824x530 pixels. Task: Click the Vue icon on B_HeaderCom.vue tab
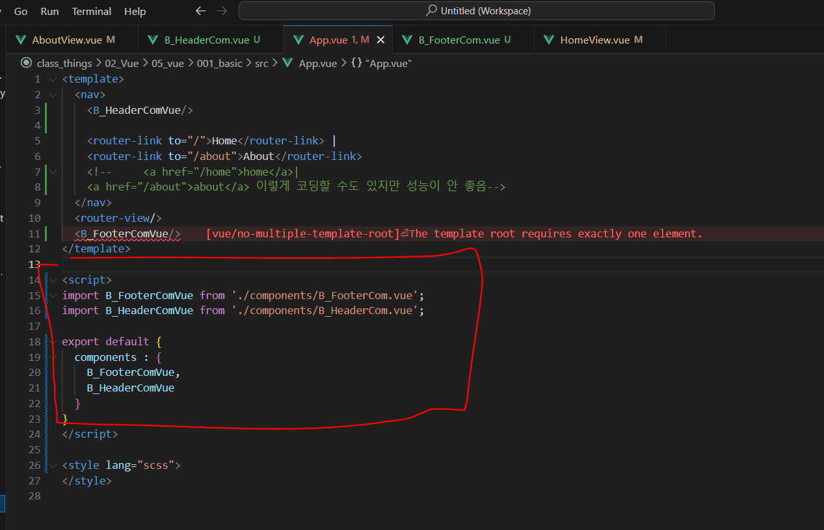(153, 40)
